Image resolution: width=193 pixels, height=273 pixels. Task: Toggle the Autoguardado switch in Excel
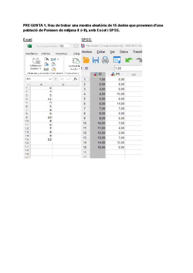(x=65, y=46)
